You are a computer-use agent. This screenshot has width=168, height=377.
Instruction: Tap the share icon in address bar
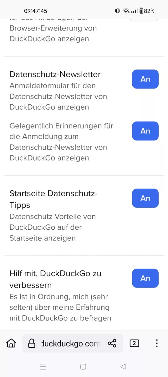tap(112, 343)
